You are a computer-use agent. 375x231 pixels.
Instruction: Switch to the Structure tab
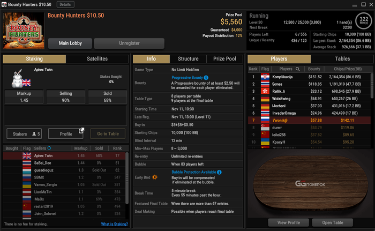pos(188,59)
